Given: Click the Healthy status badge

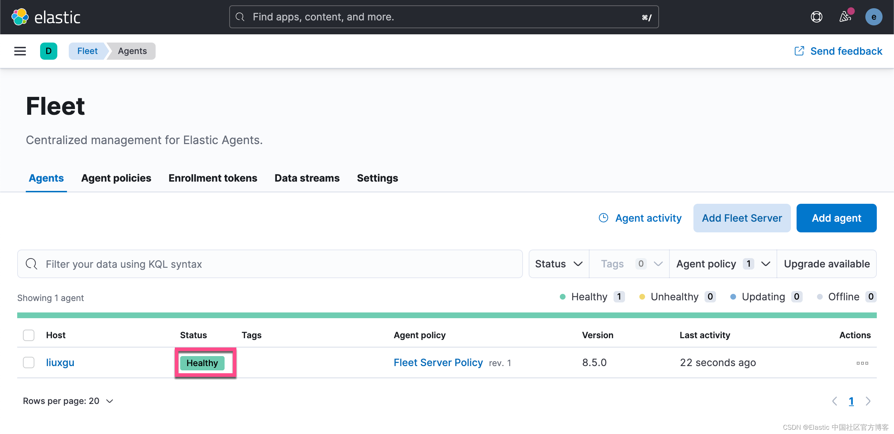Looking at the screenshot, I should click(x=202, y=363).
